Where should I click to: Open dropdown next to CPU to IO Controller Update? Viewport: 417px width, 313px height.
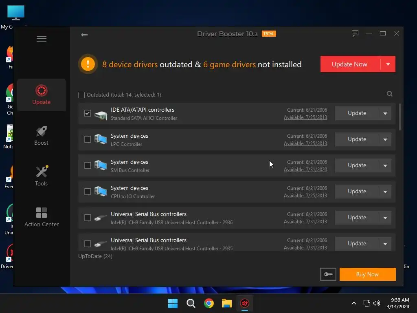[x=385, y=192]
